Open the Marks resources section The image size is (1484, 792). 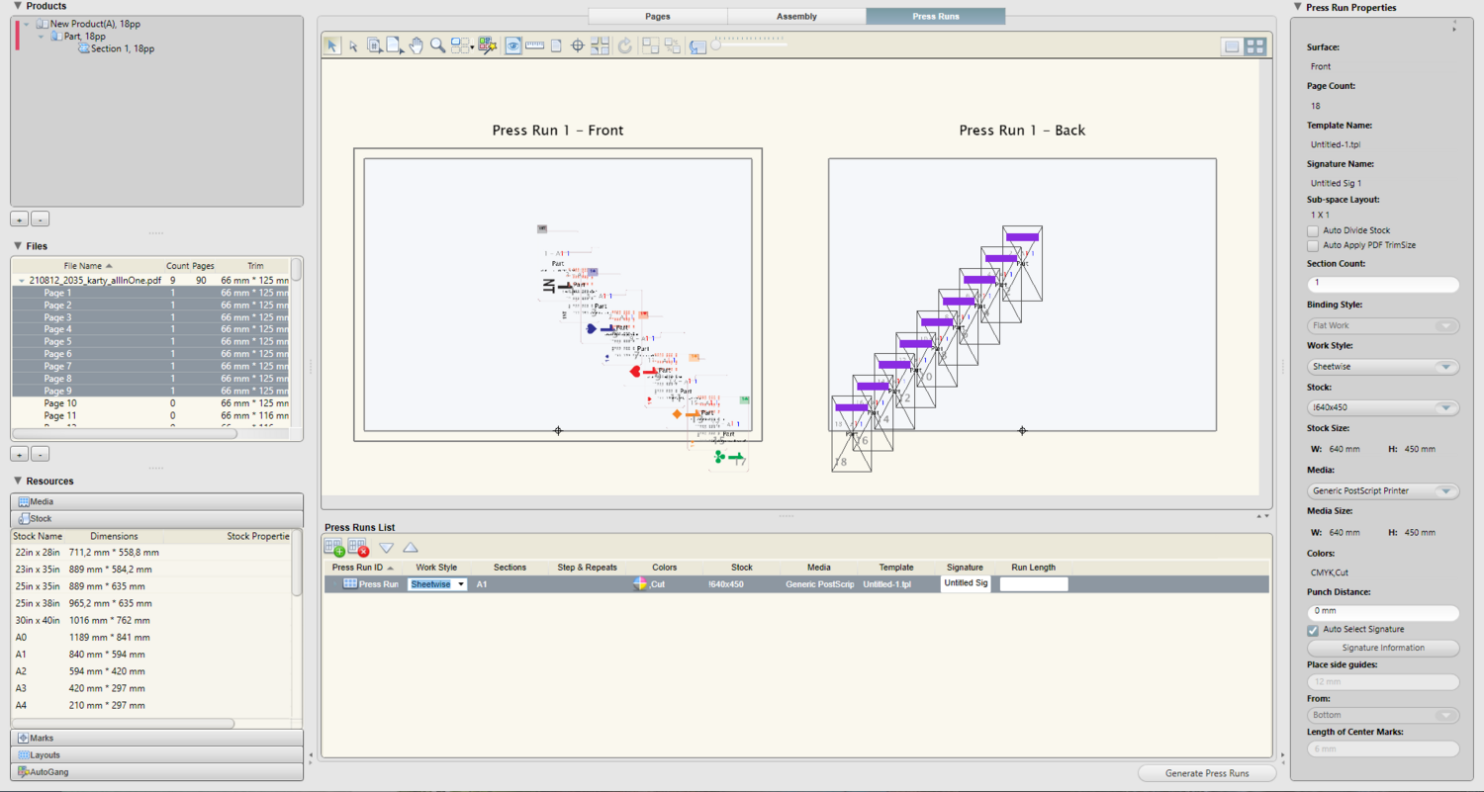click(156, 738)
